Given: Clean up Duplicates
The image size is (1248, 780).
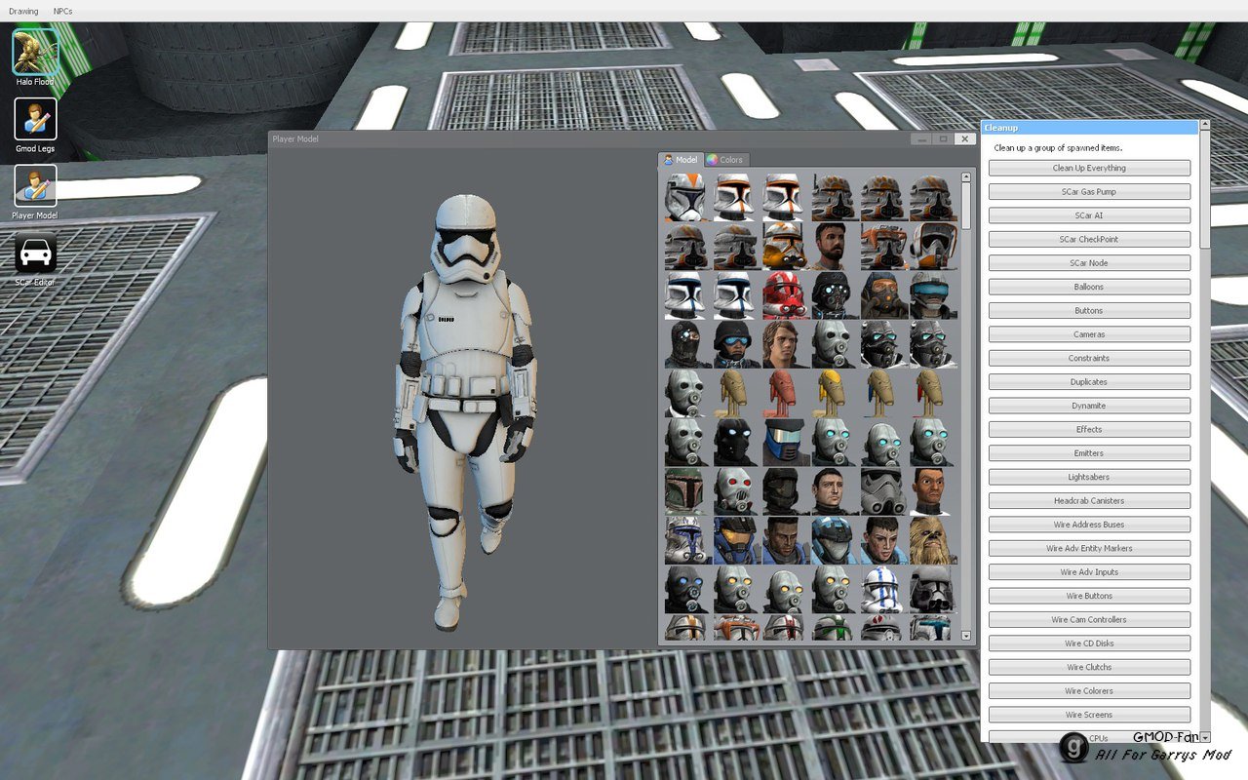Looking at the screenshot, I should coord(1089,382).
